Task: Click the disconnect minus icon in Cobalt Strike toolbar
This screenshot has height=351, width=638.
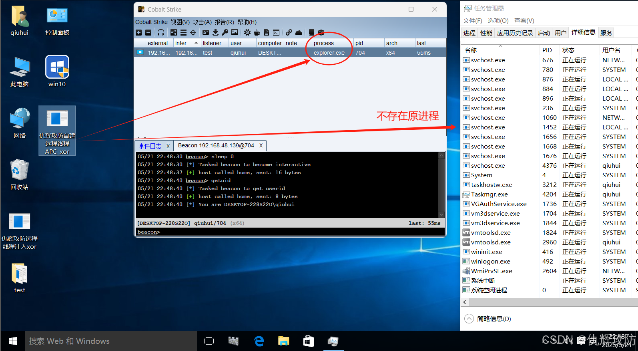Action: pyautogui.click(x=148, y=33)
